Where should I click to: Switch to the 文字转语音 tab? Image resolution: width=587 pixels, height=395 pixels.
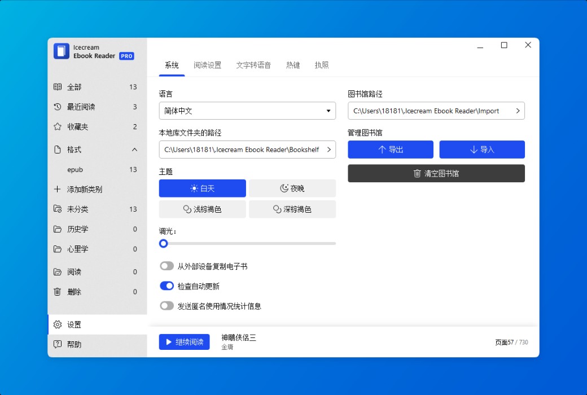point(253,64)
